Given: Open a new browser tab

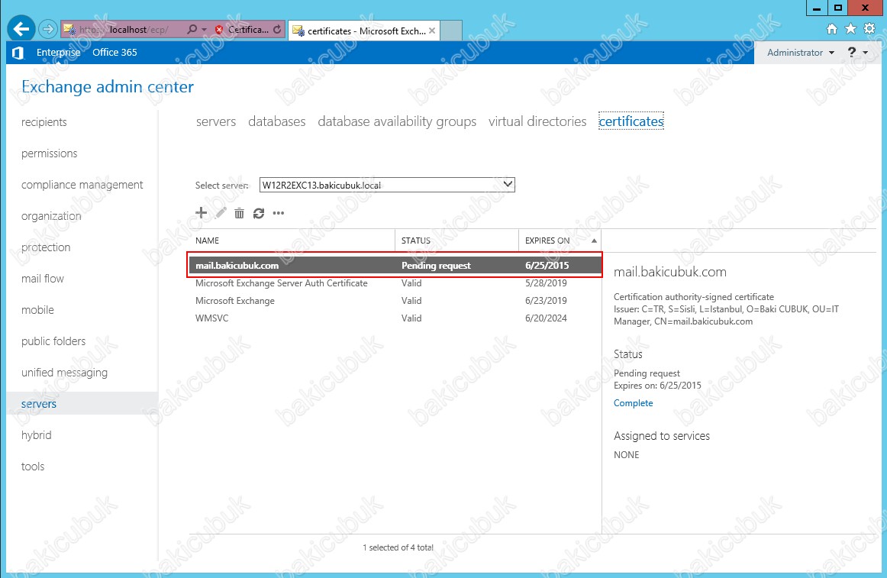Looking at the screenshot, I should [451, 31].
